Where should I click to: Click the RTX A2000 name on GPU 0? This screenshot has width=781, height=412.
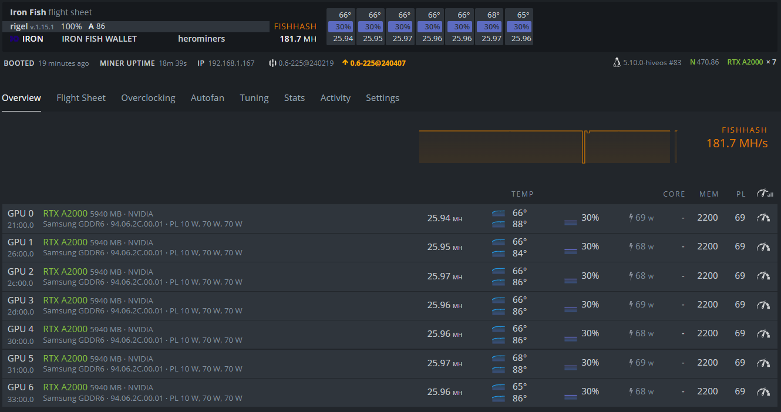click(x=65, y=214)
